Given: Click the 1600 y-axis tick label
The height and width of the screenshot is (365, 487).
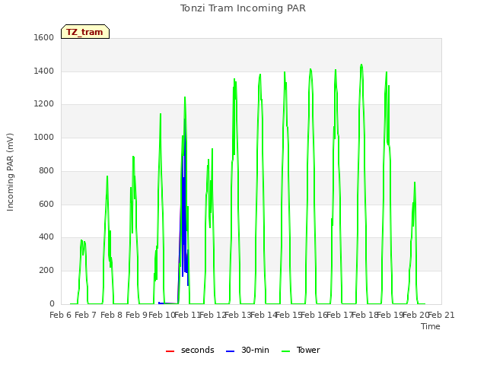Looking at the screenshot, I should click(44, 37).
